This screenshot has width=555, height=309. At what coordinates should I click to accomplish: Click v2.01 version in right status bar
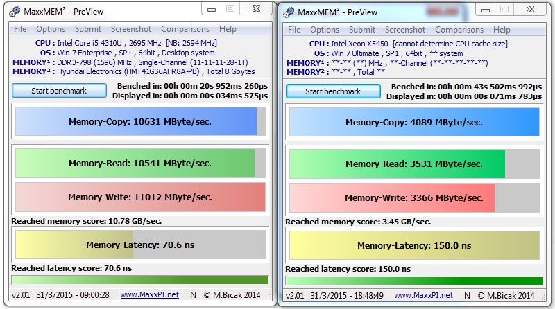295,296
